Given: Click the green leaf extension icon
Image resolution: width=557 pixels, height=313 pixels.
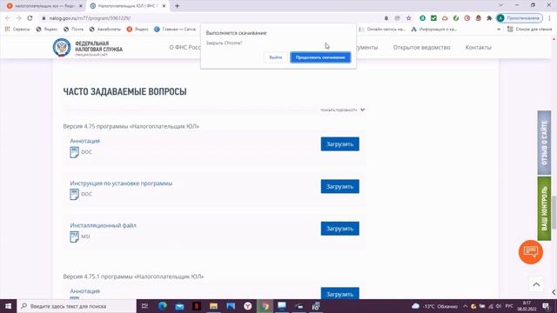Looking at the screenshot, I should coord(456,18).
